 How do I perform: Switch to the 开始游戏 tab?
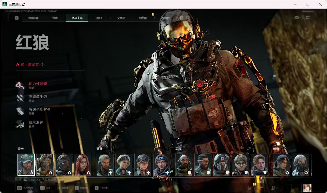click(x=33, y=18)
